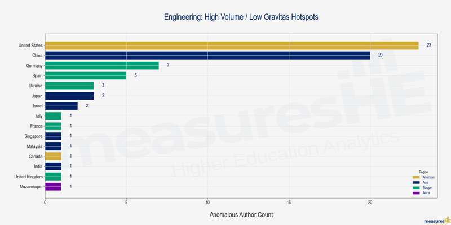
Task: Click the Mozambique purple bar
Action: pyautogui.click(x=53, y=186)
